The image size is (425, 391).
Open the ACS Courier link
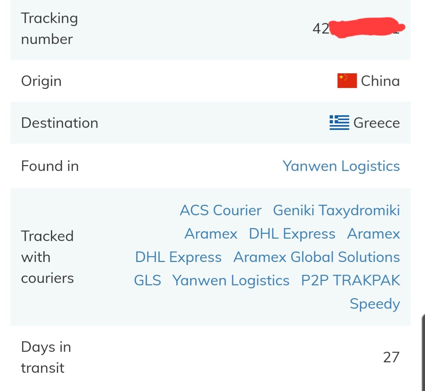[221, 210]
